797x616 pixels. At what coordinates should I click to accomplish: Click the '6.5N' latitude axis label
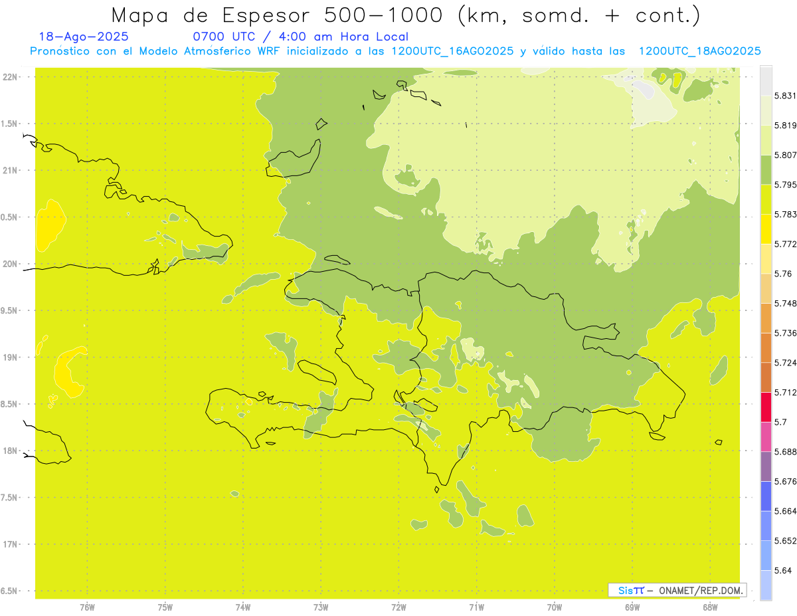click(10, 591)
